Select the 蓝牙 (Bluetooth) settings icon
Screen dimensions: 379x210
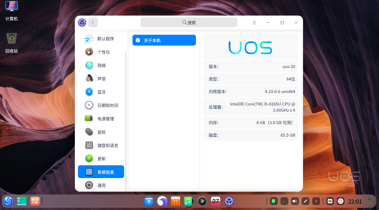point(89,92)
